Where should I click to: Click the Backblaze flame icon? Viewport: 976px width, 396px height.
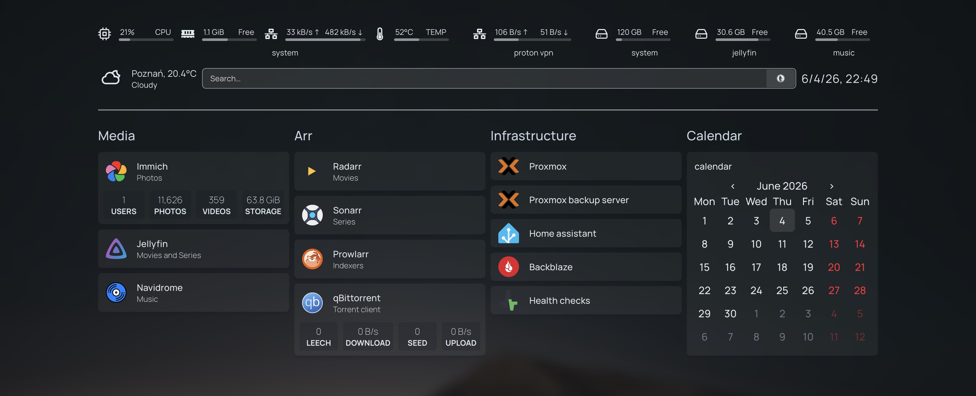pos(508,267)
